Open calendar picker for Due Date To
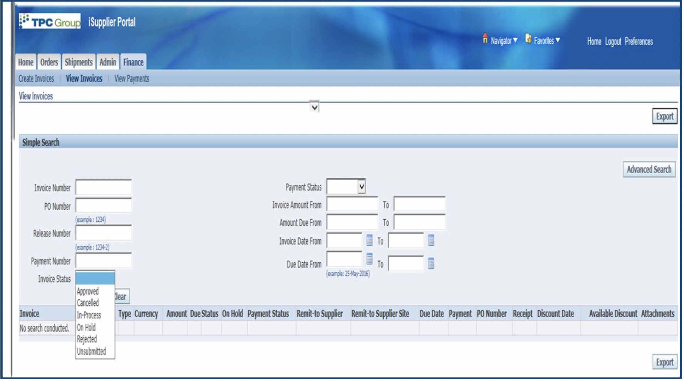 tap(431, 263)
